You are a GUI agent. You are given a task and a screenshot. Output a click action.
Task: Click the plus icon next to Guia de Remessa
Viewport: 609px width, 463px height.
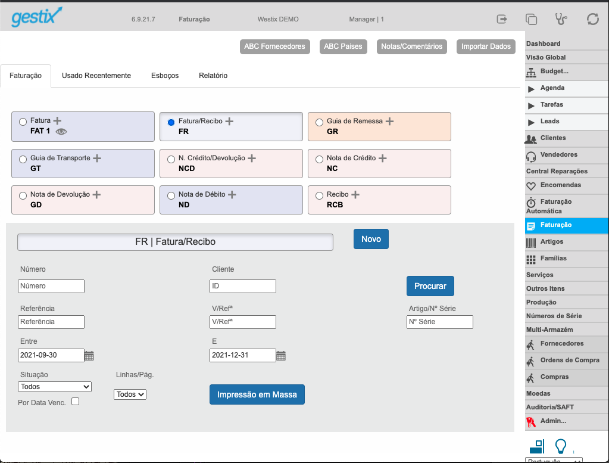point(389,122)
